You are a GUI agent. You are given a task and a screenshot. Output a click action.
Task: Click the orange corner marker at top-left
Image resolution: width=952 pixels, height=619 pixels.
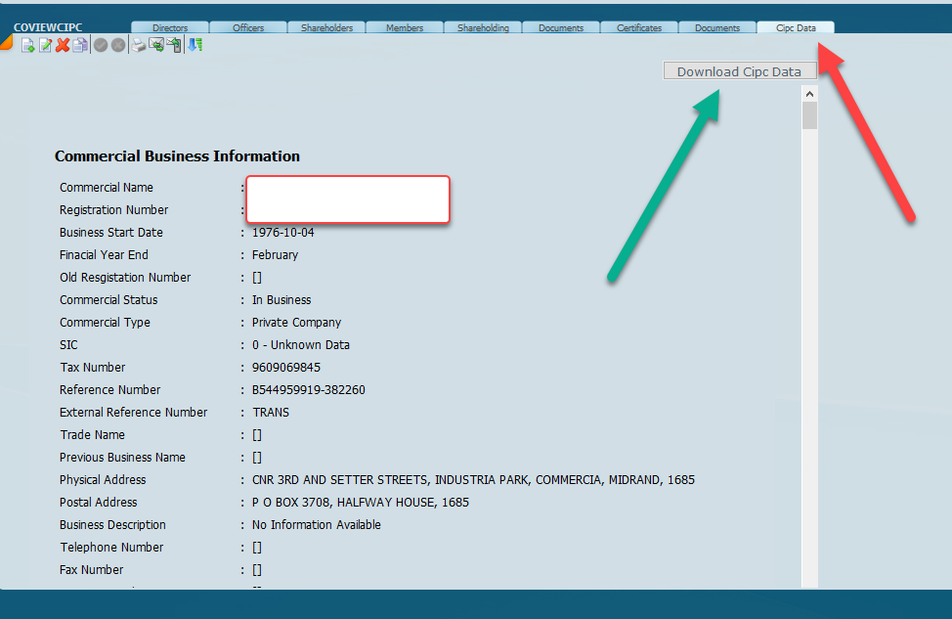[x=5, y=43]
